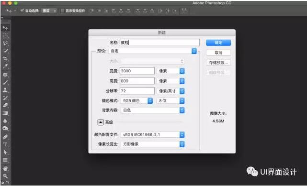This screenshot has height=186, width=307.
Task: Open the 高度 unit dropdown 像素
Action: 171,81
